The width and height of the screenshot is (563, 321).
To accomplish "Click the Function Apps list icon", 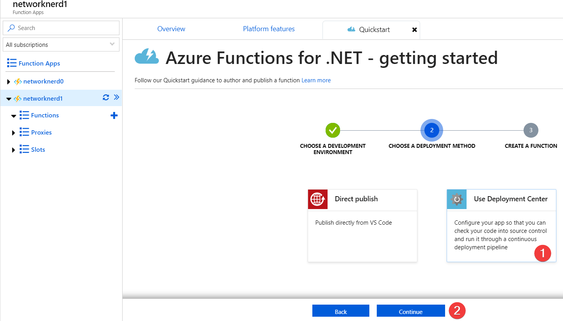I will click(12, 63).
